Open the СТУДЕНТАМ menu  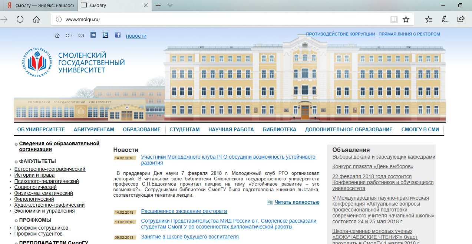point(185,129)
